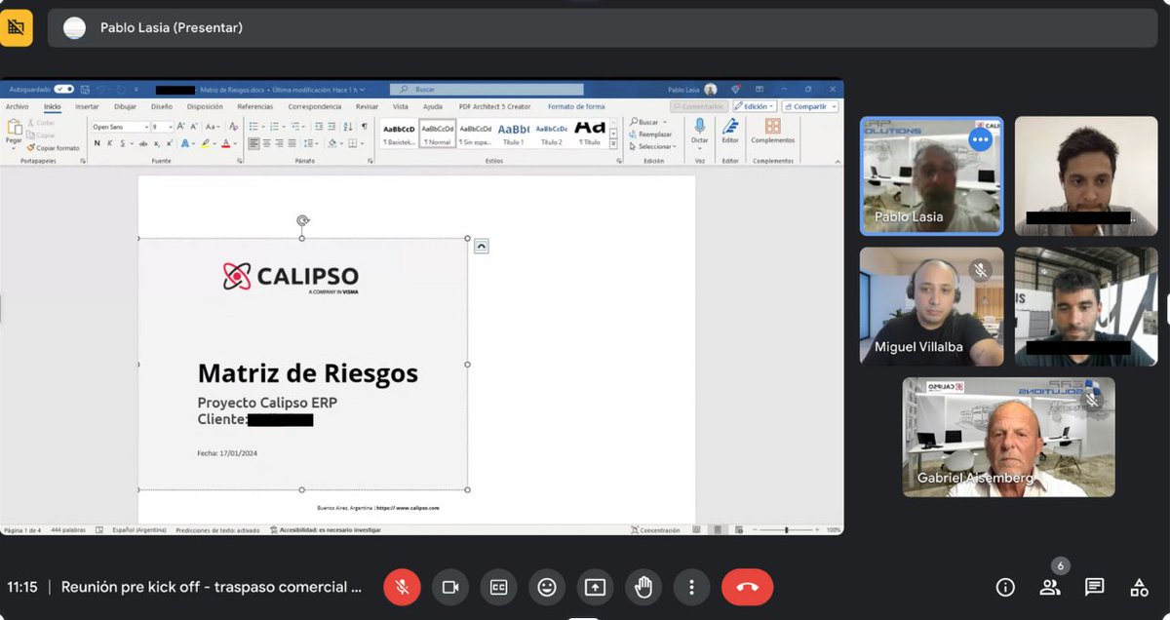Toggle underline S formatting button
Viewport: 1170px width, 620px height.
(121, 143)
